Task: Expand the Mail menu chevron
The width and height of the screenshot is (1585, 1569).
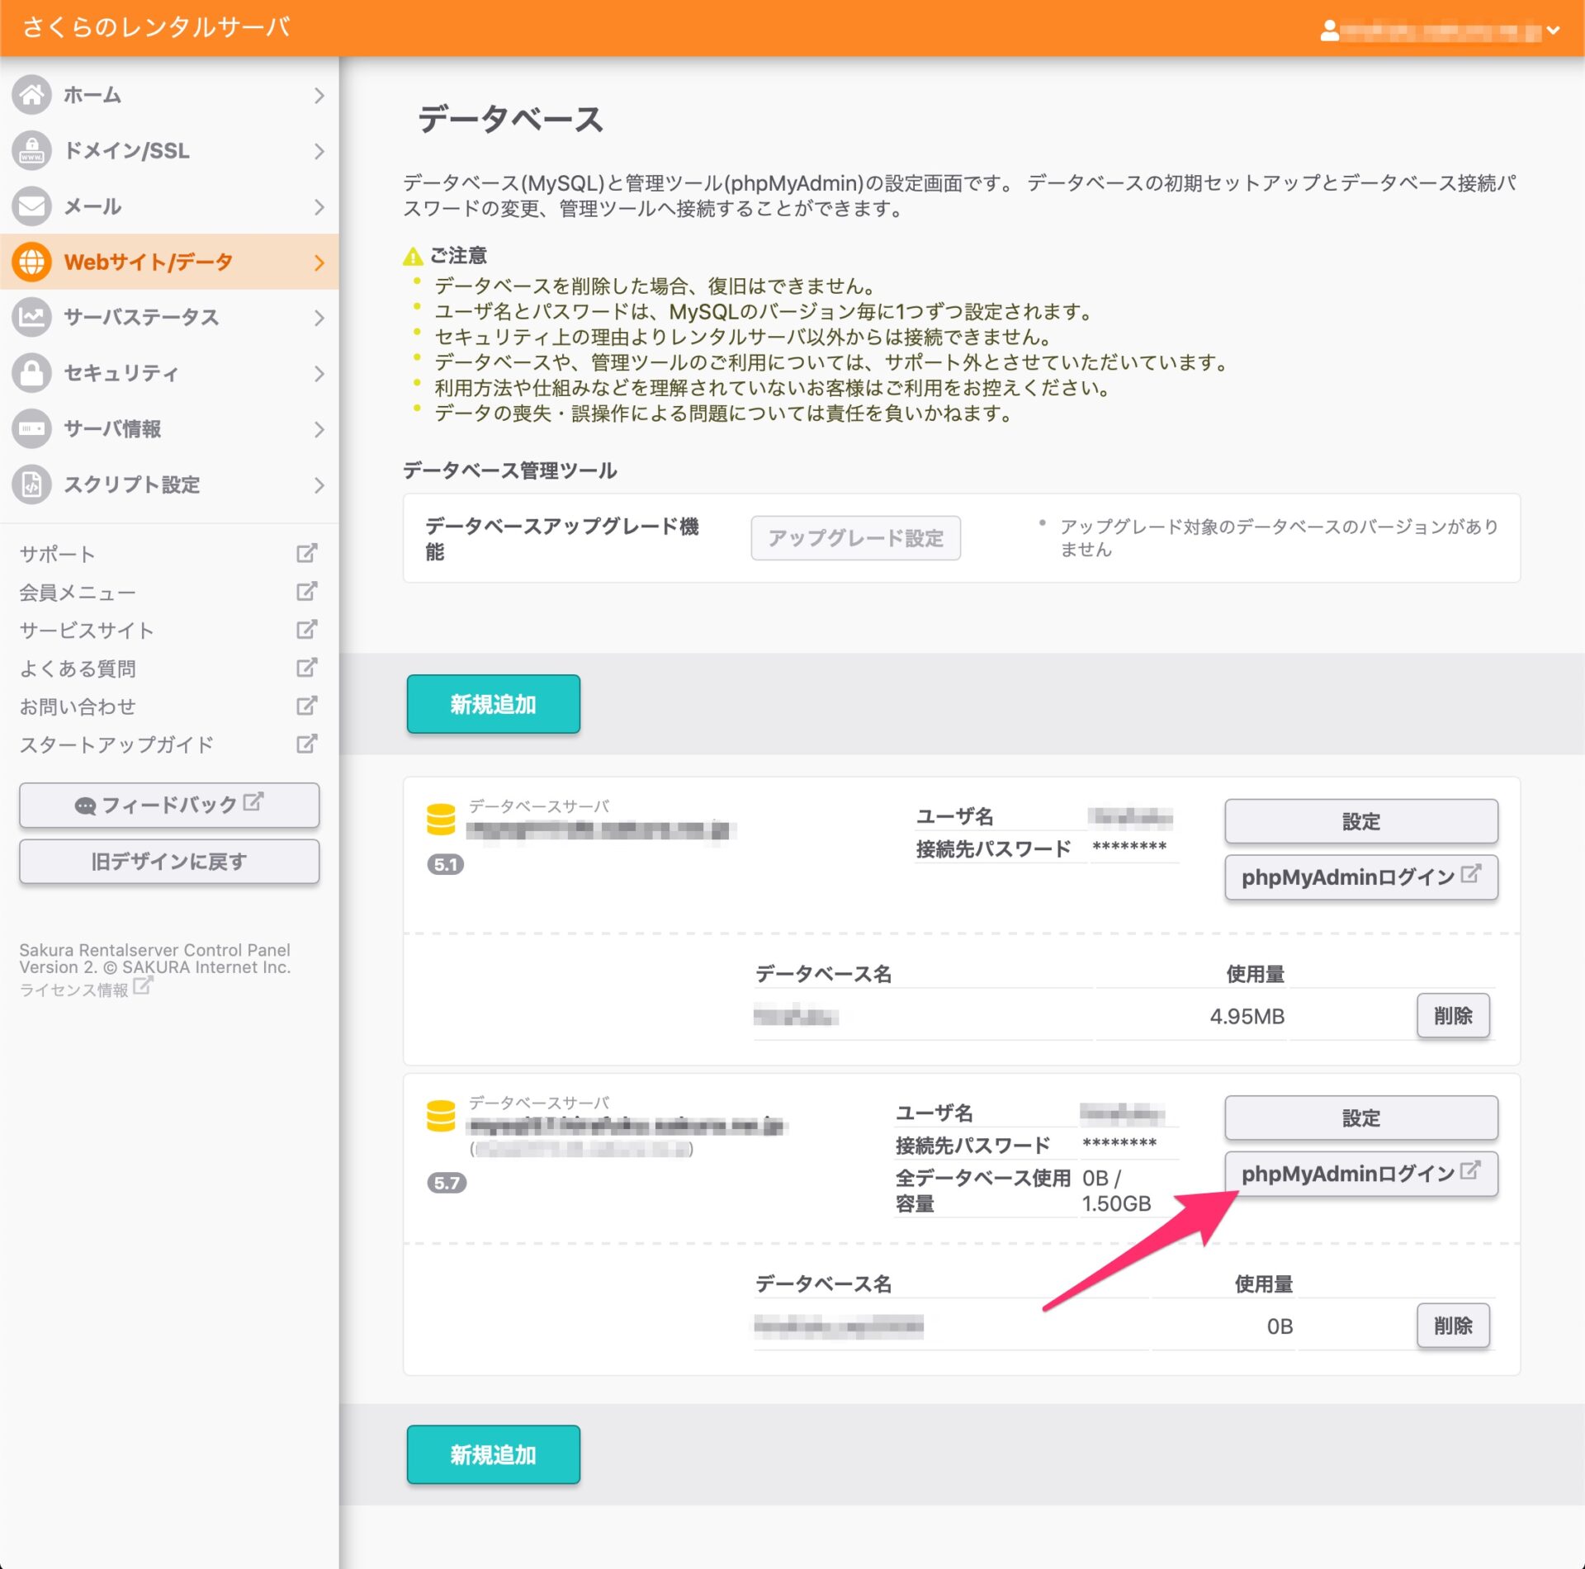Action: 319,206
